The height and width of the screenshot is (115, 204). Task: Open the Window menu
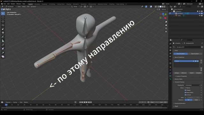tap(18, 4)
